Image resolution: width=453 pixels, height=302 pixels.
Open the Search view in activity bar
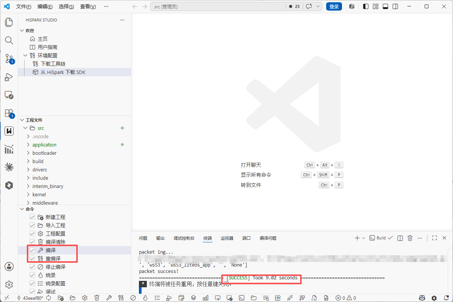coord(9,40)
